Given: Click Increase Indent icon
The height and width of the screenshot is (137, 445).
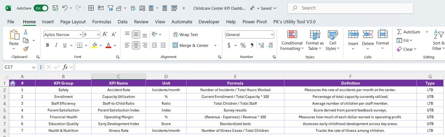Looking at the screenshot, I should (163, 45).
